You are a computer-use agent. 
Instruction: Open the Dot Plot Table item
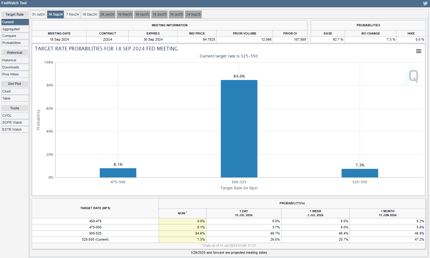click(15, 98)
